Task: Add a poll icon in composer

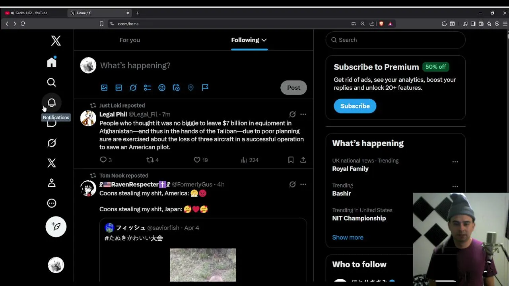Action: pyautogui.click(x=148, y=87)
